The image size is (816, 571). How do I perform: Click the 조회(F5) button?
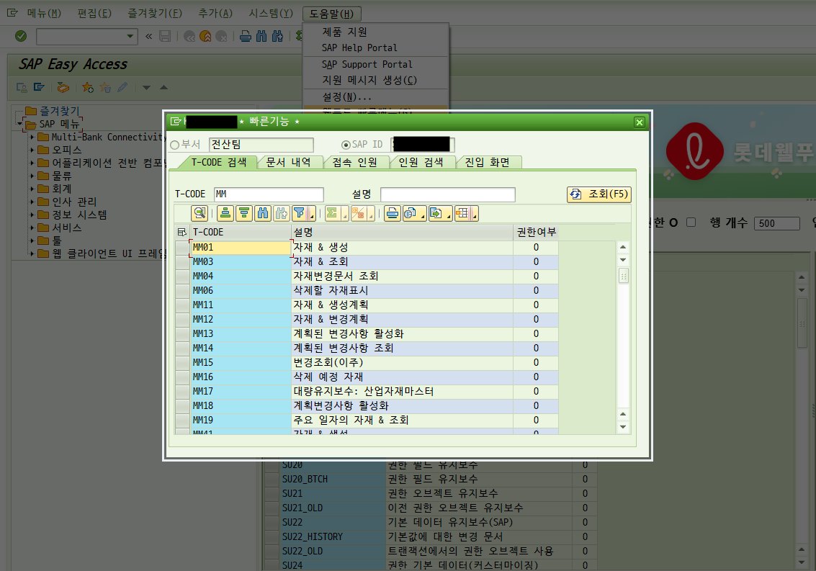tap(599, 194)
